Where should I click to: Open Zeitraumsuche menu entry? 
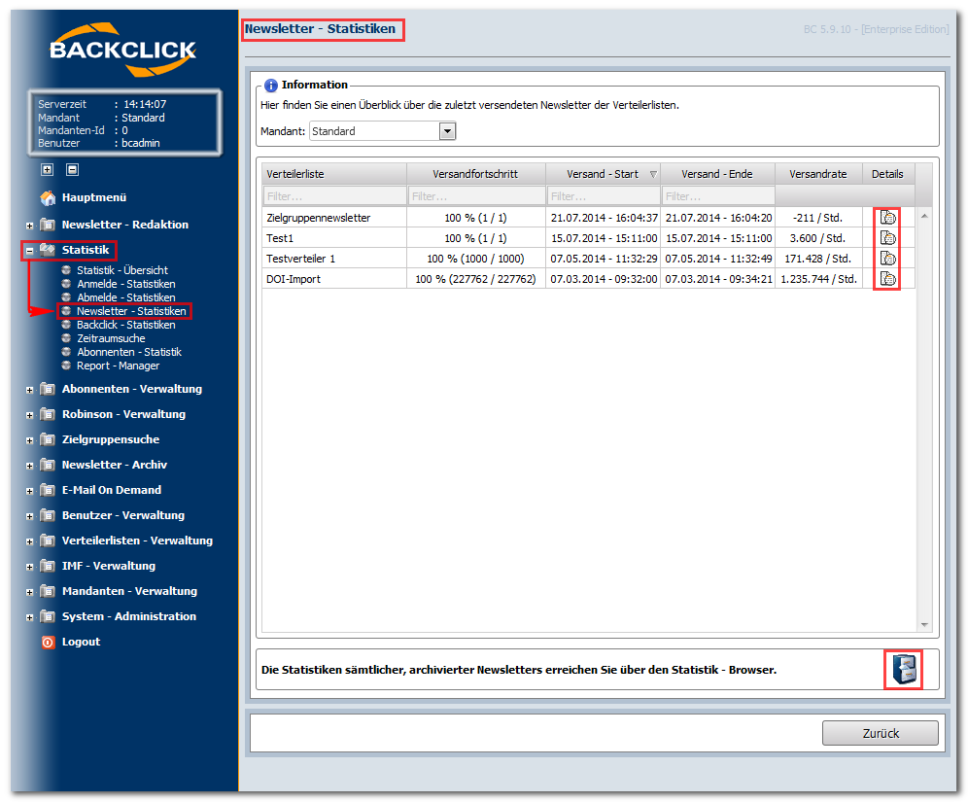[x=111, y=337]
